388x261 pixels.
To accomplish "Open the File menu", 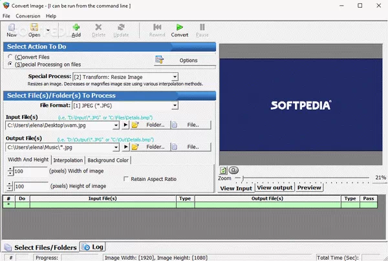I will [x=6, y=16].
